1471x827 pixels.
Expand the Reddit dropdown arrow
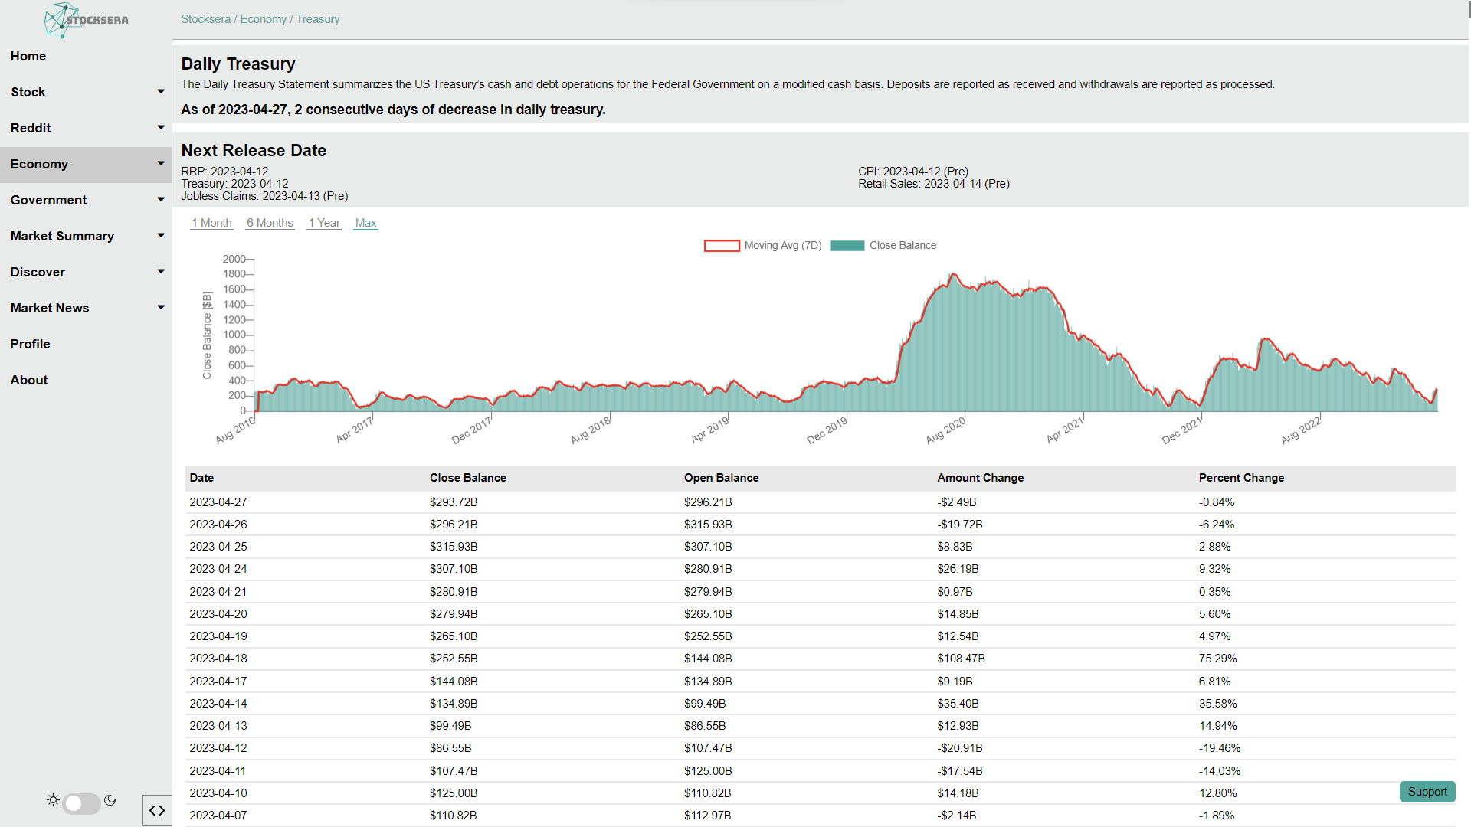coord(161,128)
